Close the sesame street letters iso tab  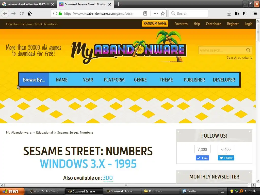53,4
